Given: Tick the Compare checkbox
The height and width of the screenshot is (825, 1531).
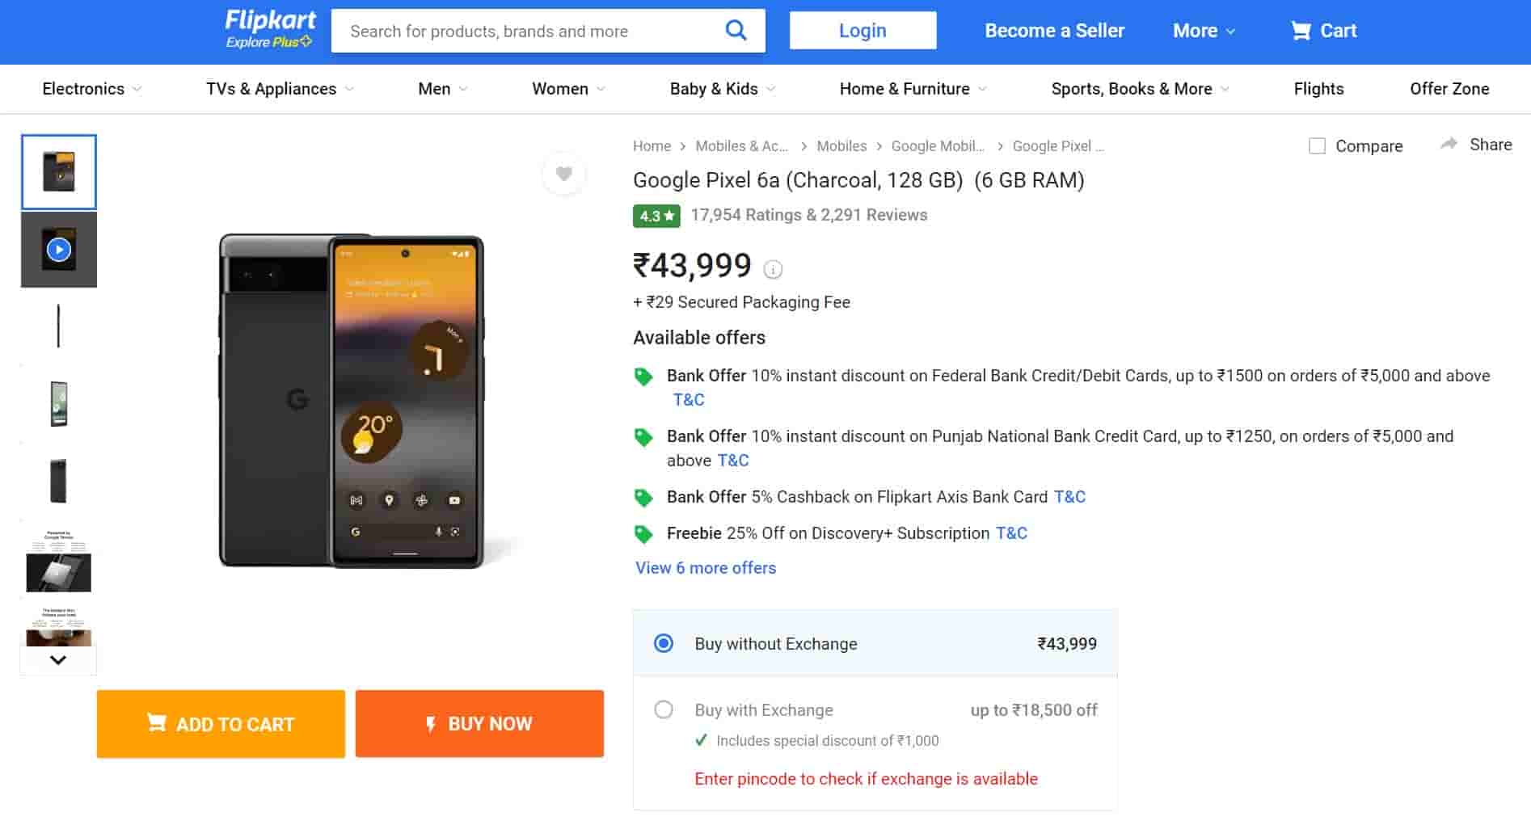Looking at the screenshot, I should (1317, 146).
